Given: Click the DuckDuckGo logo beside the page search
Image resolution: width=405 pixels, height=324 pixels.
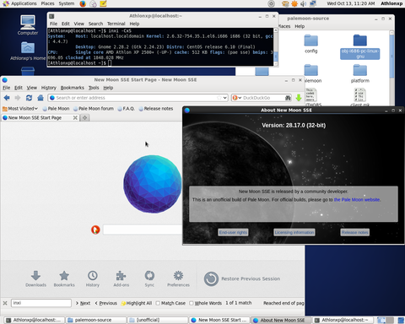Looking at the screenshot, I should tap(95, 229).
